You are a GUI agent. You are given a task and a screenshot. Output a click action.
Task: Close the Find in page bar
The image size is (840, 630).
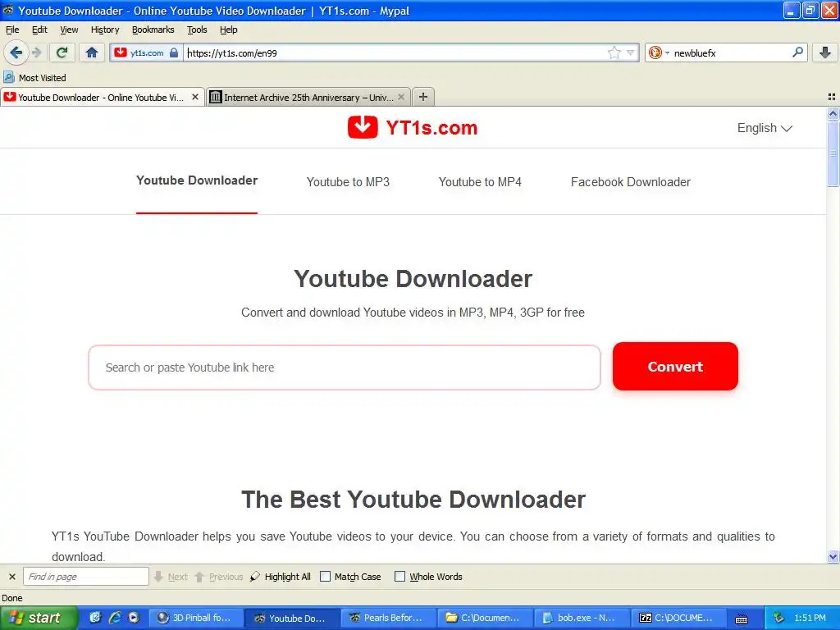pos(11,577)
